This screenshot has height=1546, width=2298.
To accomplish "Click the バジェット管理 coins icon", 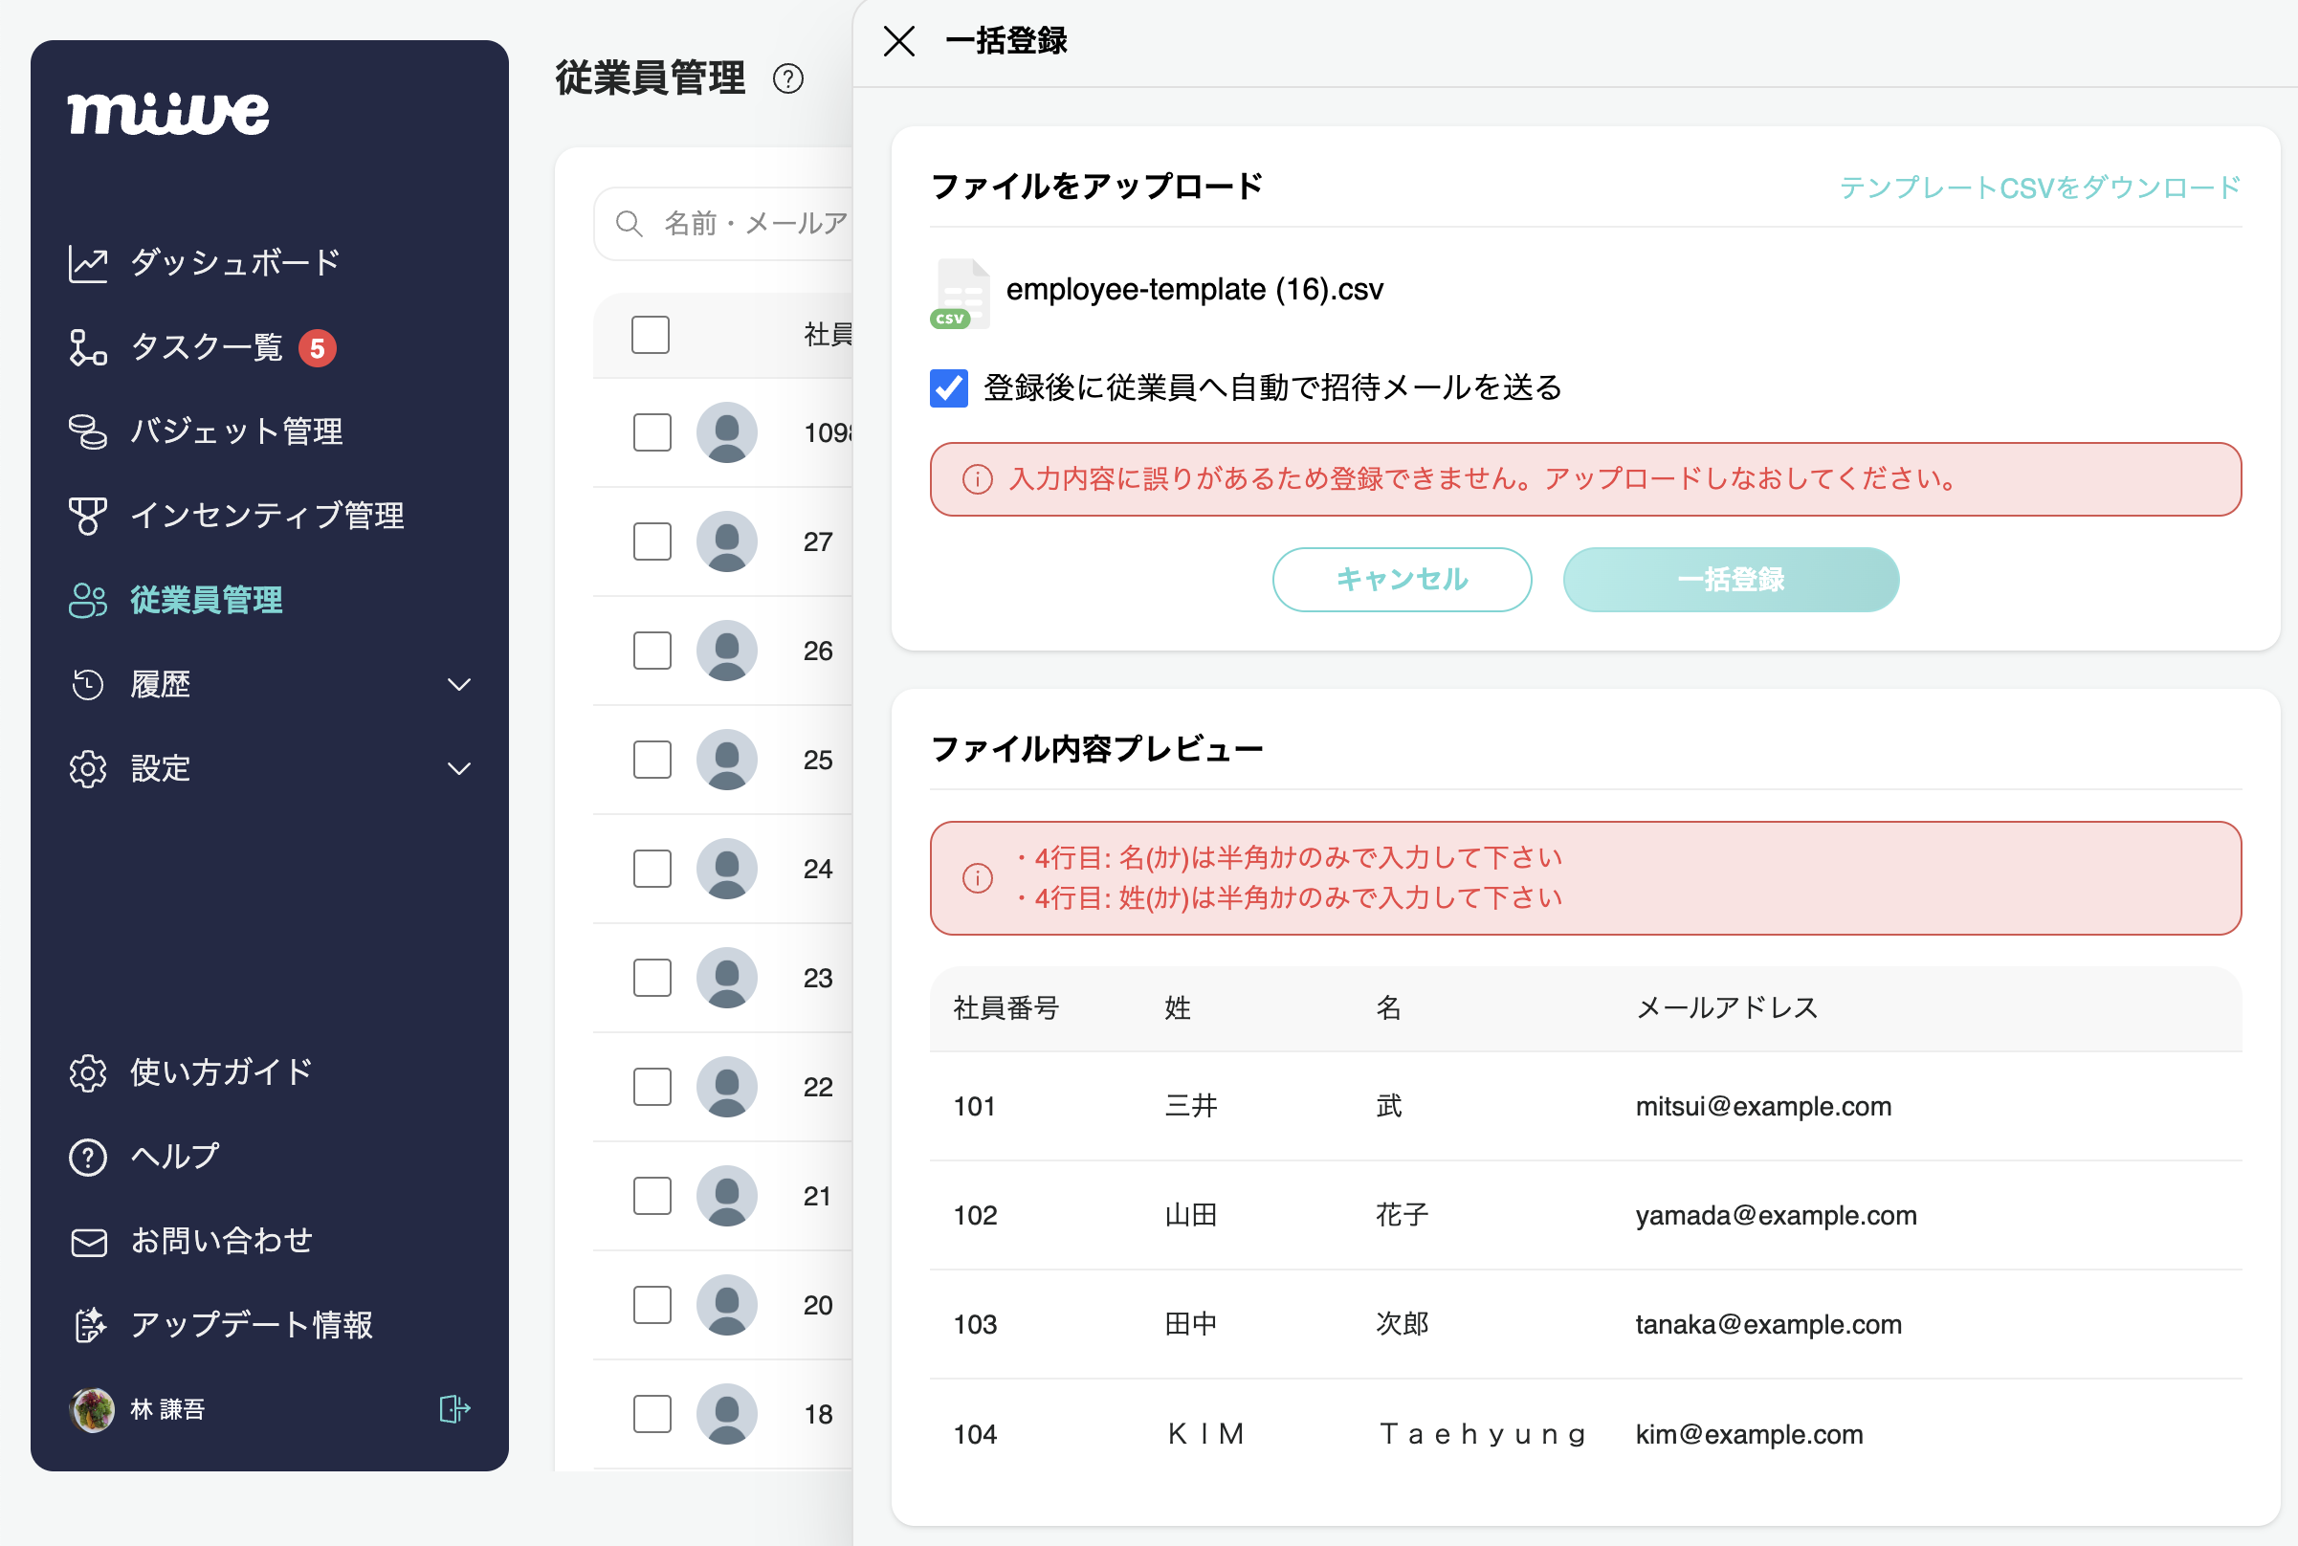I will point(88,431).
